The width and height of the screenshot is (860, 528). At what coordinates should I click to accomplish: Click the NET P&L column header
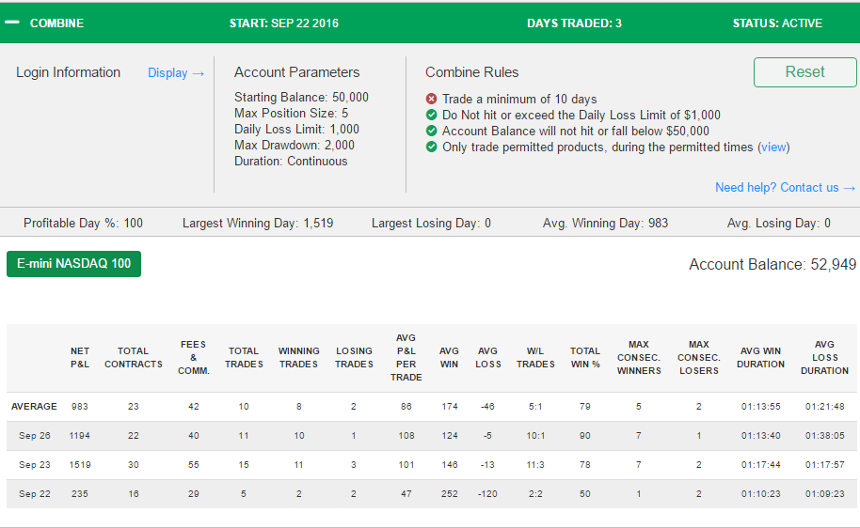[x=80, y=358]
